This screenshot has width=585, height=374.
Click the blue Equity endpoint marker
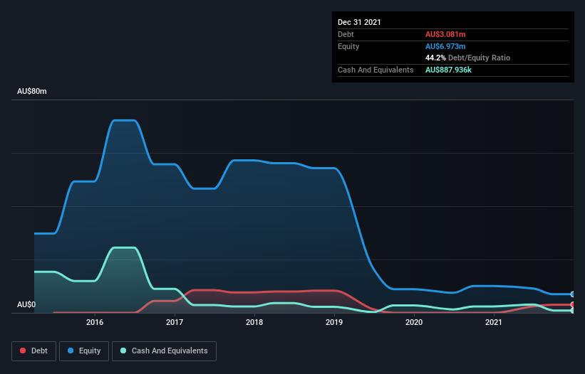point(573,294)
